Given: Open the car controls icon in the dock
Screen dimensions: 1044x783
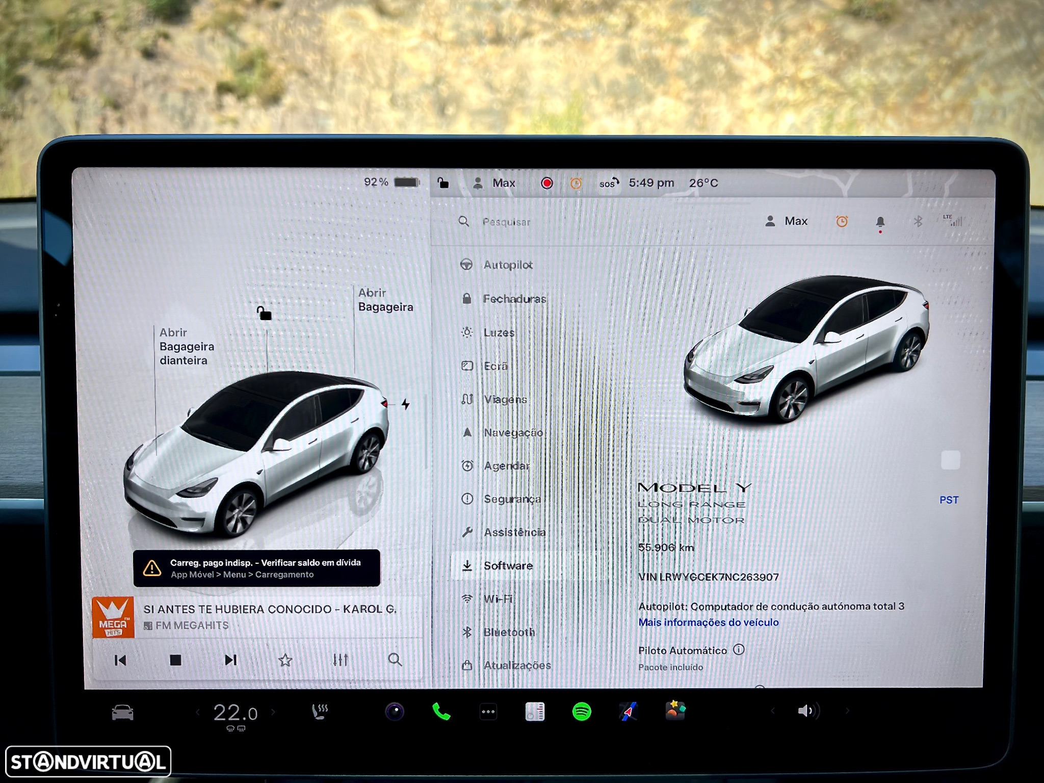Looking at the screenshot, I should (122, 712).
